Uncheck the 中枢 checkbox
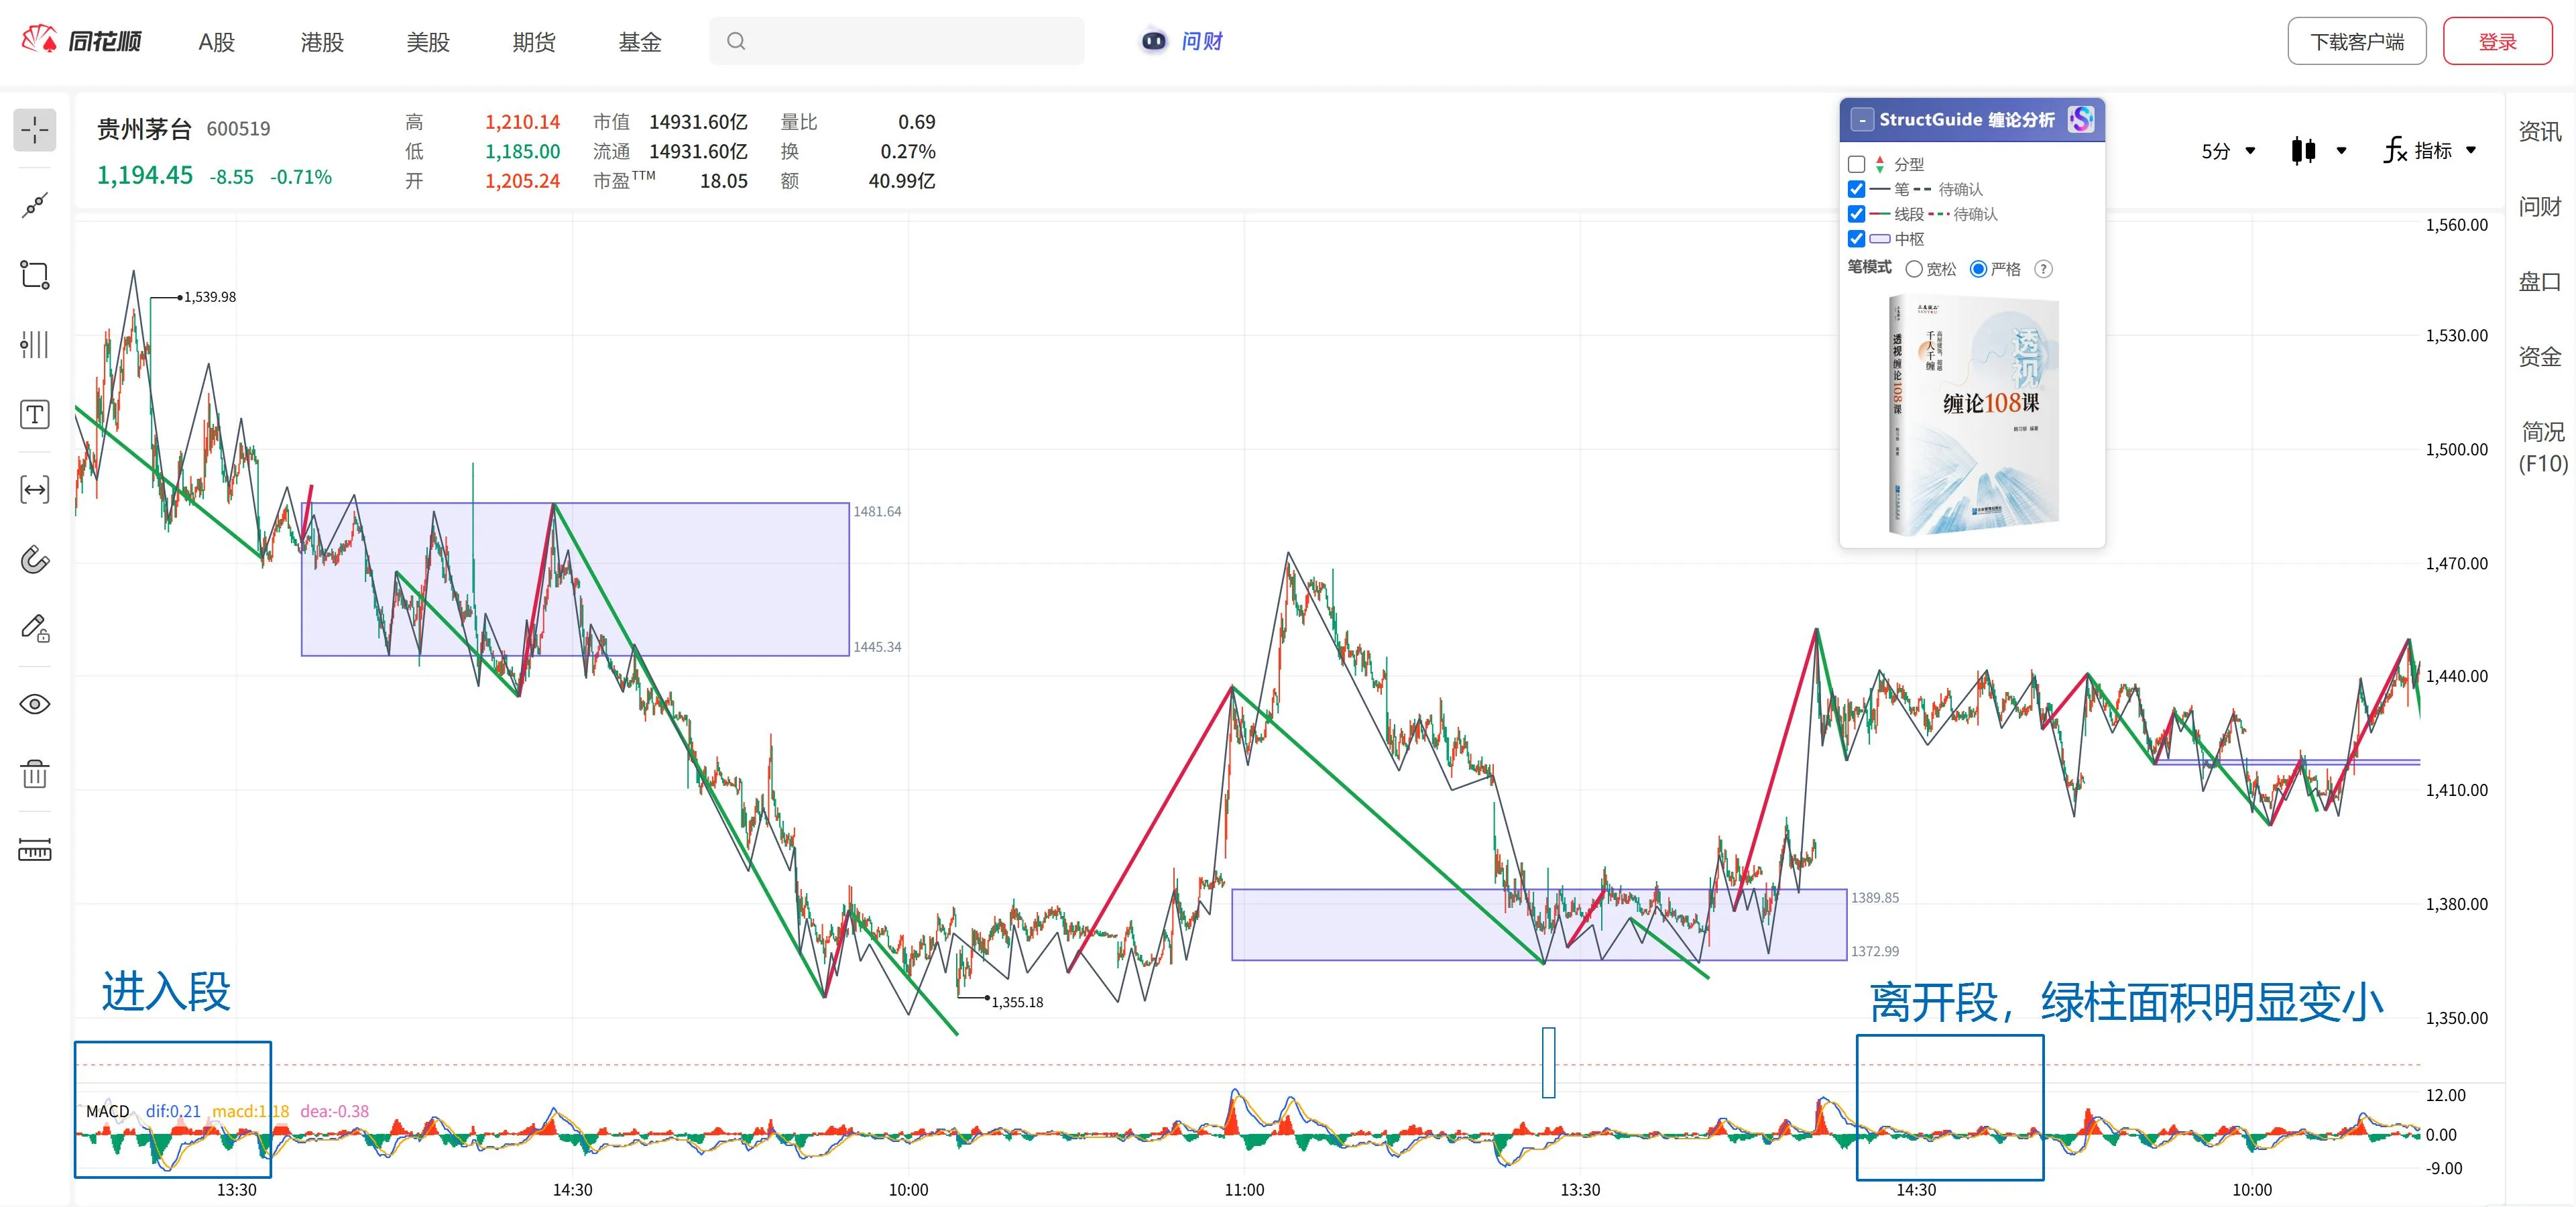 pos(1857,239)
